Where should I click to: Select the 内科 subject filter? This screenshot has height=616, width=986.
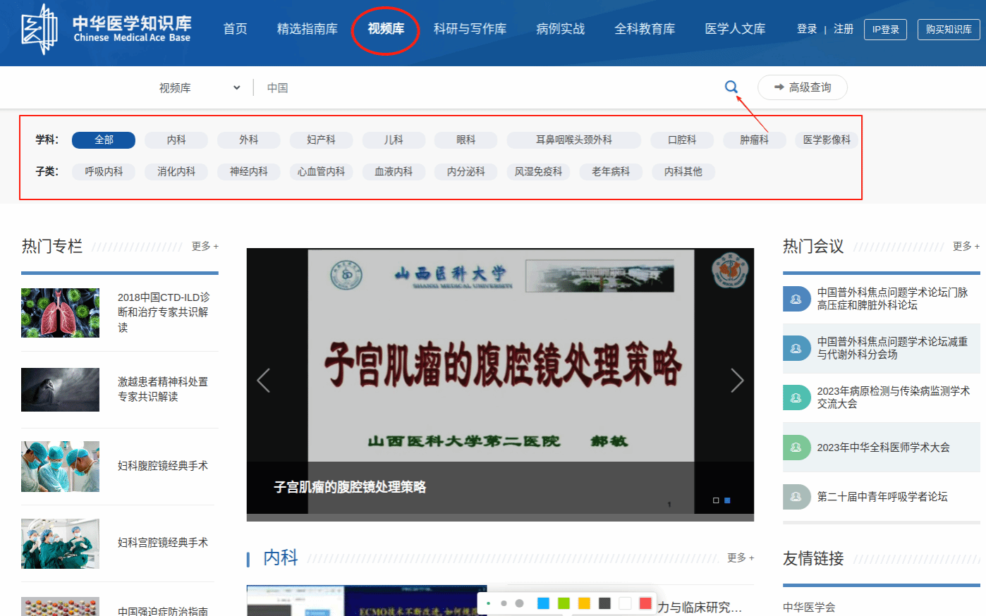point(176,140)
